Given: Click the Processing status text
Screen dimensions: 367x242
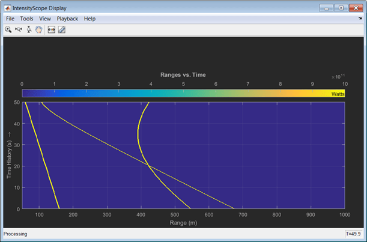Looking at the screenshot, I should click(16, 234).
